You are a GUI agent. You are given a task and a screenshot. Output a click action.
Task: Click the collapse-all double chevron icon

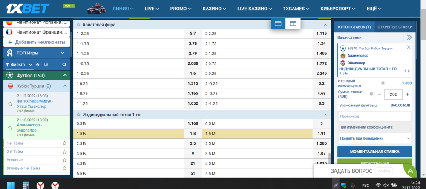click(38, 65)
